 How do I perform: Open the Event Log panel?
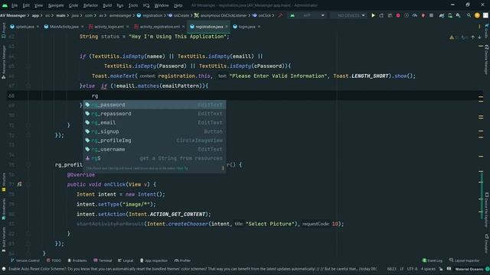(x=432, y=260)
